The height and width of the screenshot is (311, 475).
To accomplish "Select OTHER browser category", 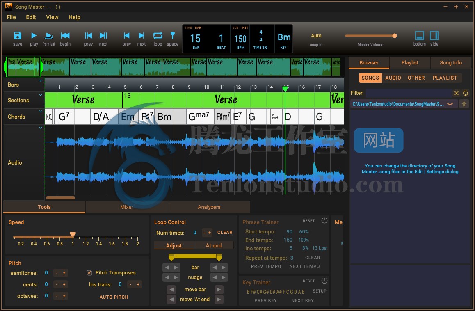I will 416,78.
